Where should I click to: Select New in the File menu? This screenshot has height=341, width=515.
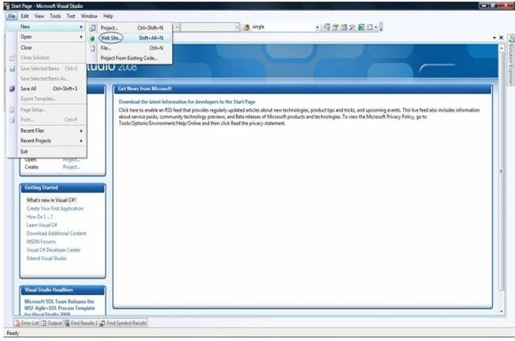point(46,27)
